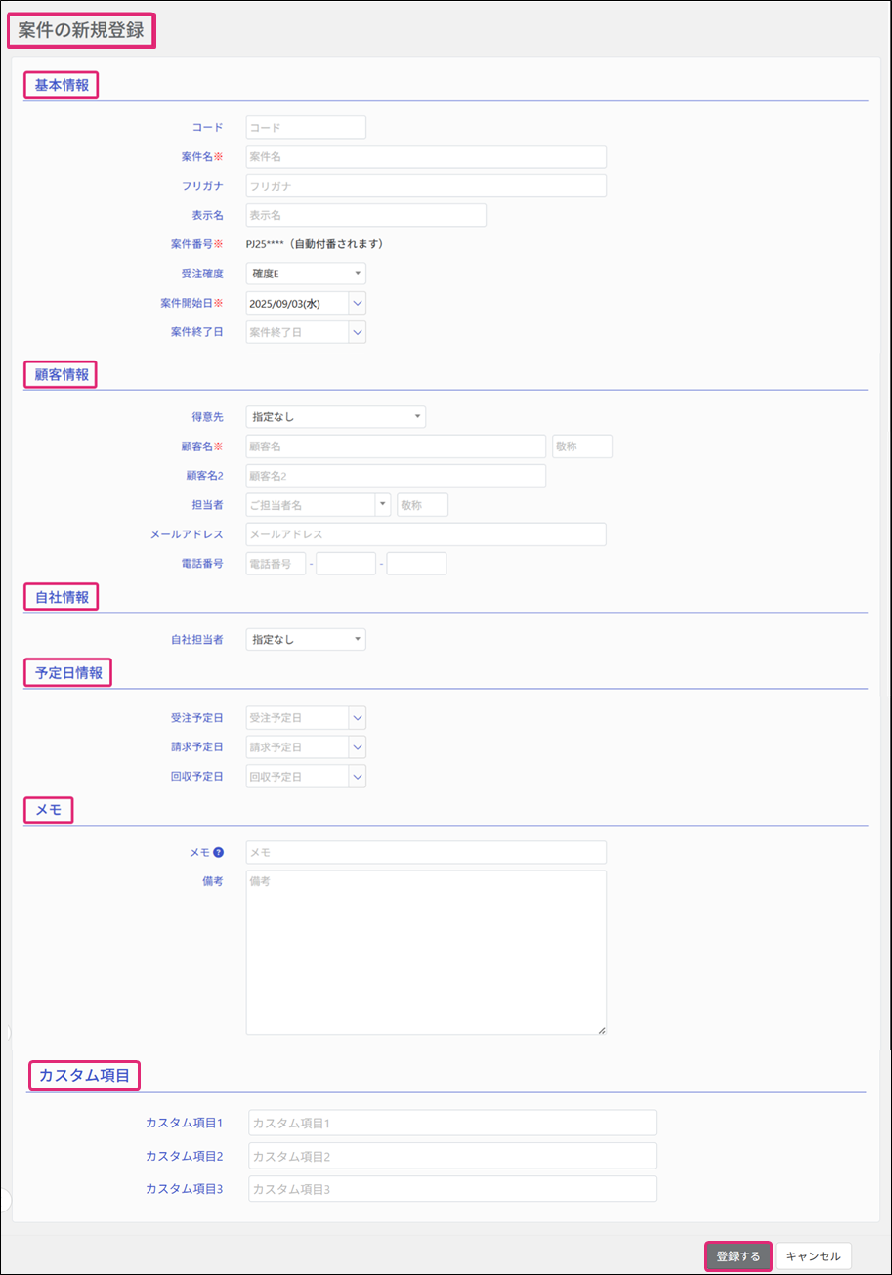
Task: Expand the 担当者 name dropdown arrow
Action: pyautogui.click(x=382, y=505)
